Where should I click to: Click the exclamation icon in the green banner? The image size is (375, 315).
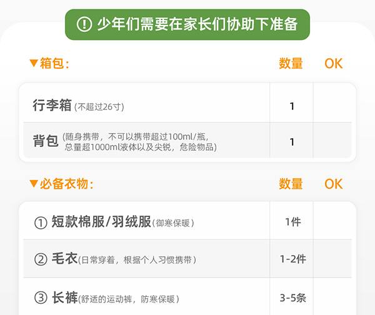tap(84, 24)
